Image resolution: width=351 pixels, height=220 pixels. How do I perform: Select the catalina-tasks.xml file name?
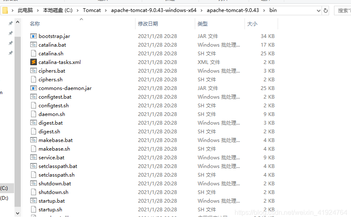pyautogui.click(x=60, y=62)
